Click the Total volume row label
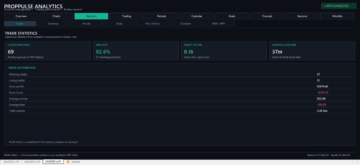Screen dimensions: 360x165 coord(17,111)
